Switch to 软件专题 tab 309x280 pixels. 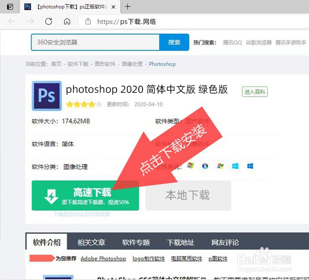tap(136, 243)
